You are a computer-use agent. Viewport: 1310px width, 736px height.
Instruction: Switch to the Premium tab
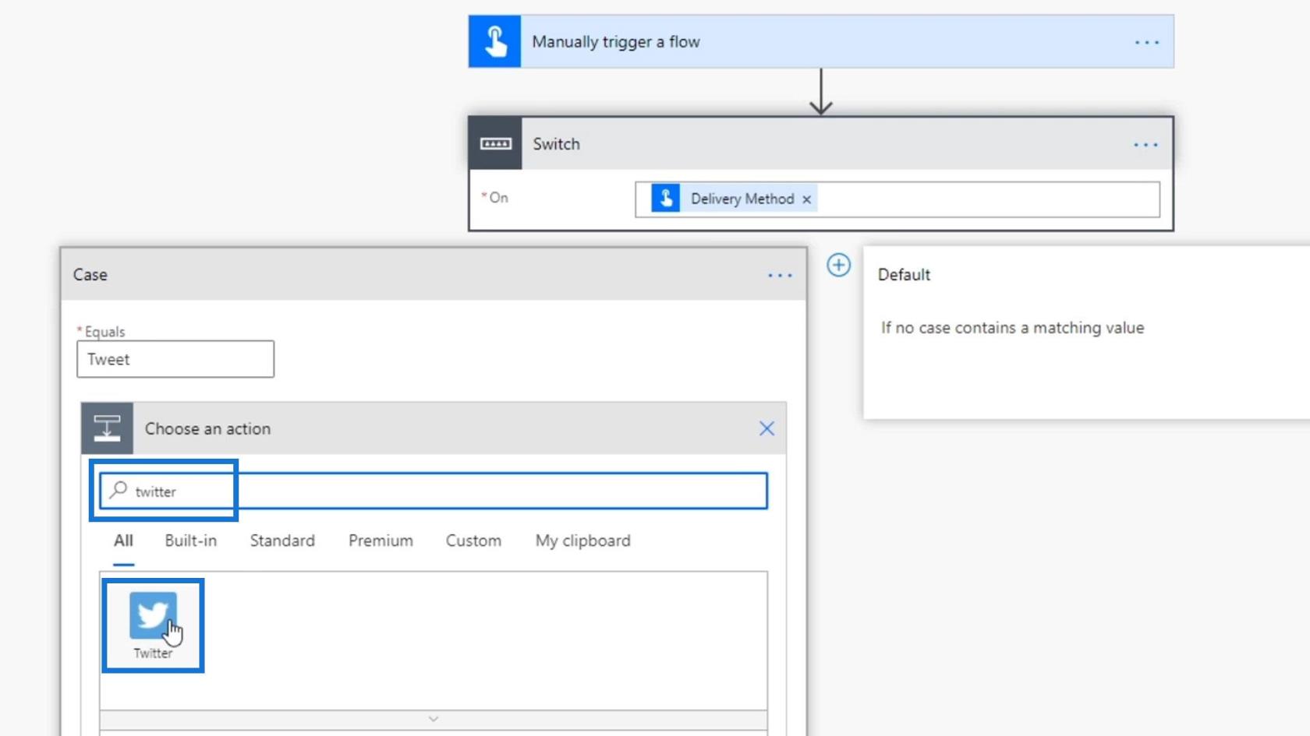pyautogui.click(x=381, y=541)
